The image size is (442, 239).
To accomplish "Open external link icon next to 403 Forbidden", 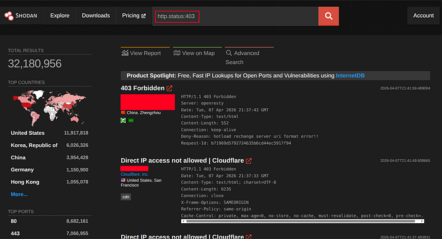I will (169, 89).
